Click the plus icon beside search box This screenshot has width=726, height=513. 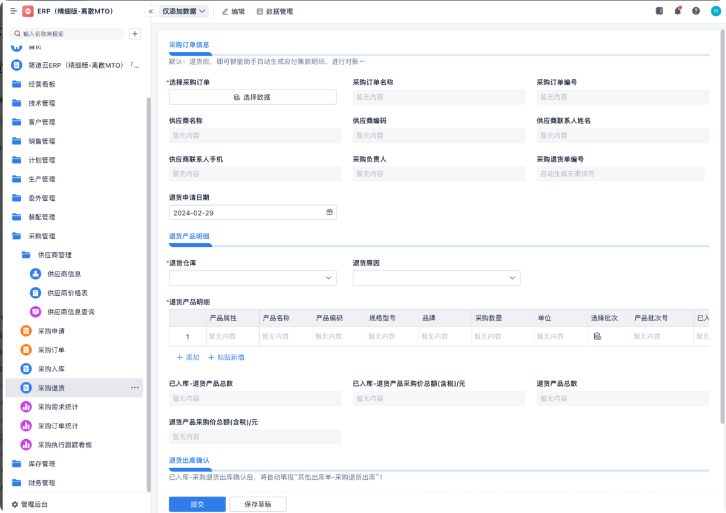135,34
